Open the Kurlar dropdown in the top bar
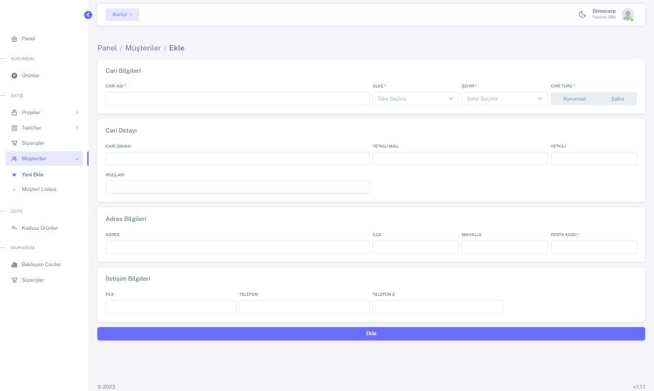Screen dimensions: 654x391 point(122,15)
